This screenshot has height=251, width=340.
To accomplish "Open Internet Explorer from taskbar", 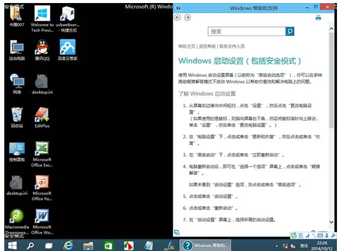I will pyautogui.click(x=68, y=246).
